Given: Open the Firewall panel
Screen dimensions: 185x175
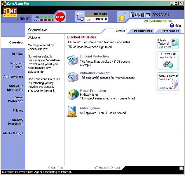Looking at the screenshot, I should [18, 54].
